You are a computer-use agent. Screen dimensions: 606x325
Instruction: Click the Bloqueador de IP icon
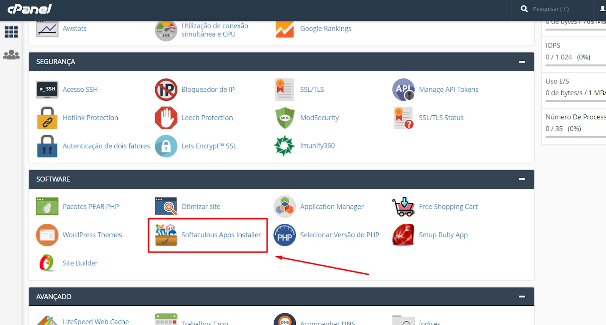(x=166, y=90)
